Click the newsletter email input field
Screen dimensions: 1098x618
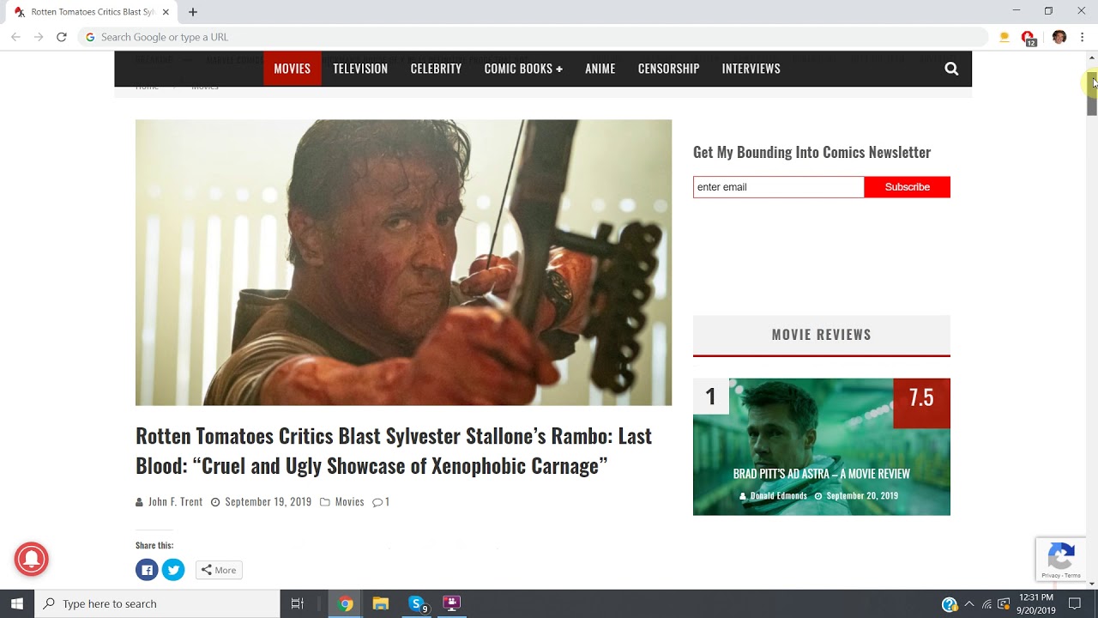tap(778, 187)
